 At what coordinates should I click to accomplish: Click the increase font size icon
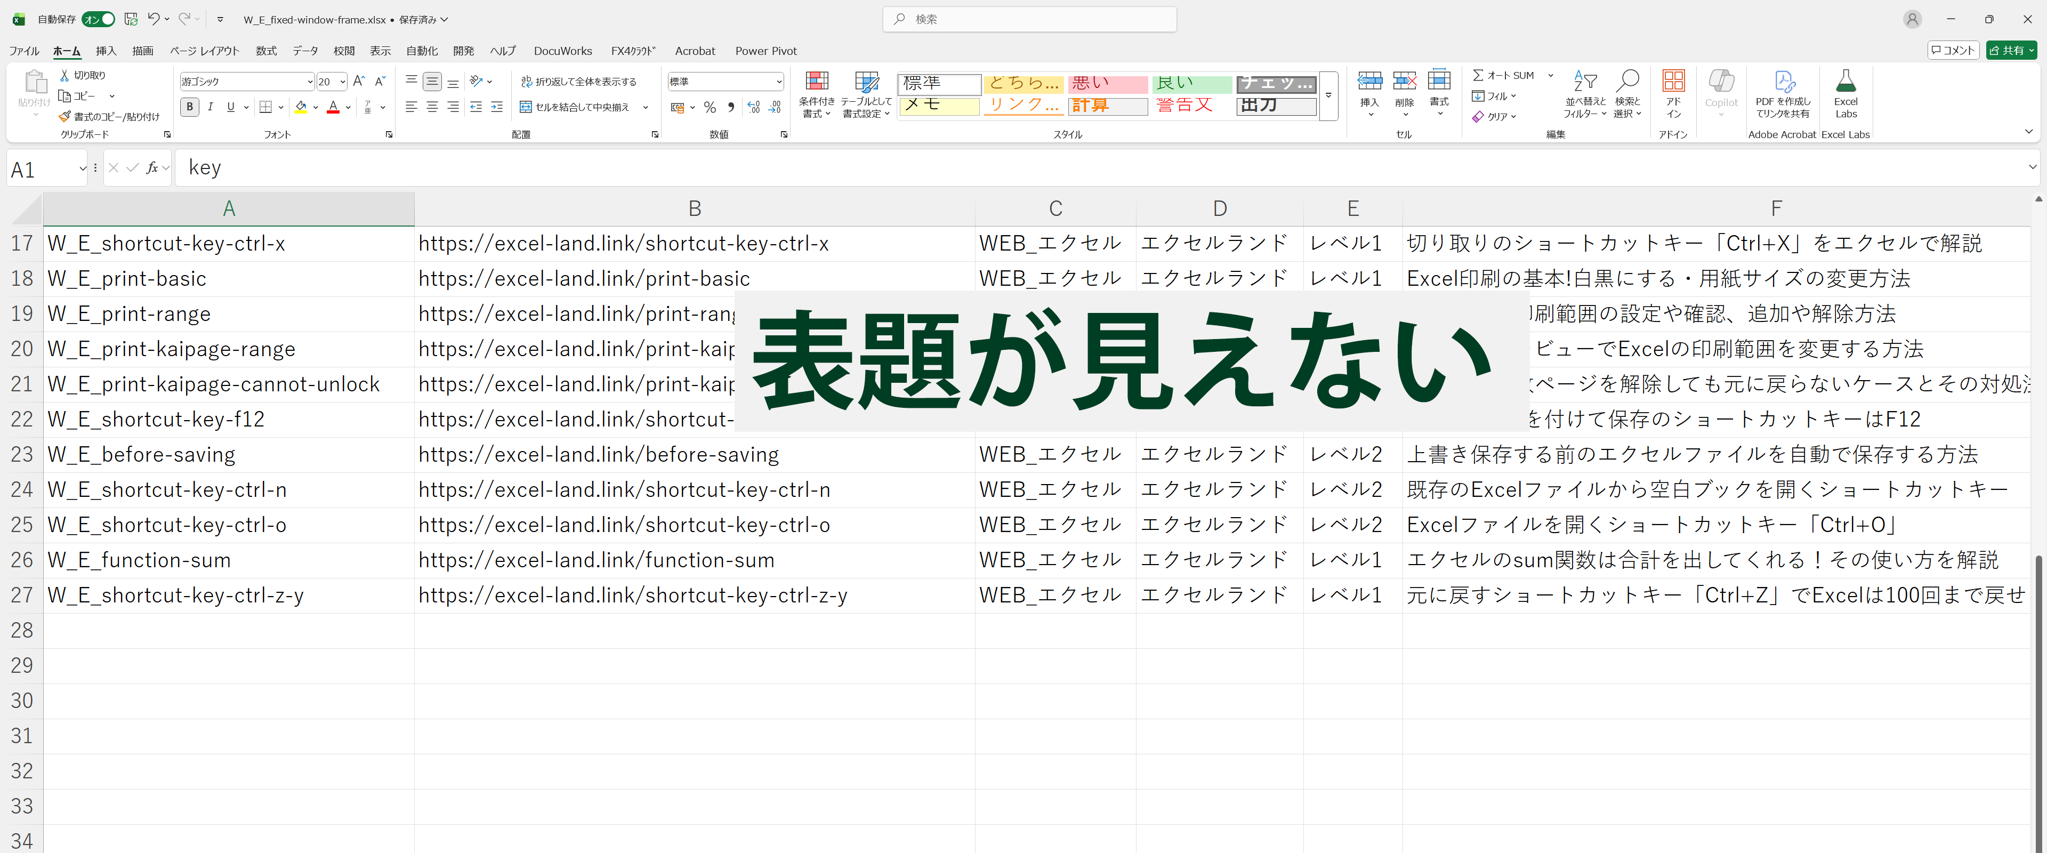coord(358,81)
